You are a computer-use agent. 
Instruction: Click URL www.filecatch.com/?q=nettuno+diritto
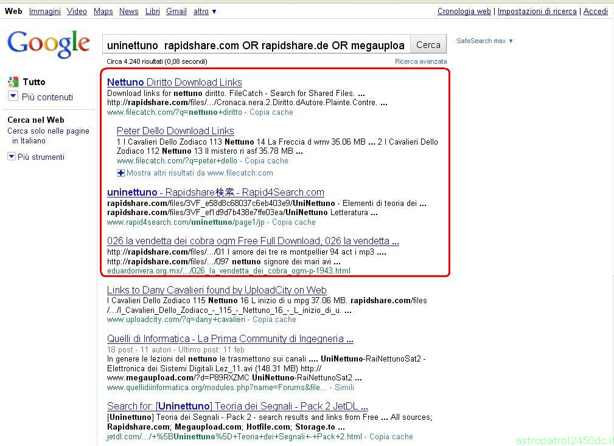click(174, 112)
